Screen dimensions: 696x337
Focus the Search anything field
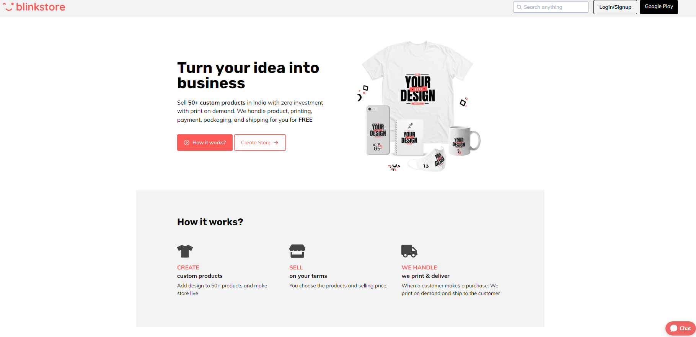[551, 7]
